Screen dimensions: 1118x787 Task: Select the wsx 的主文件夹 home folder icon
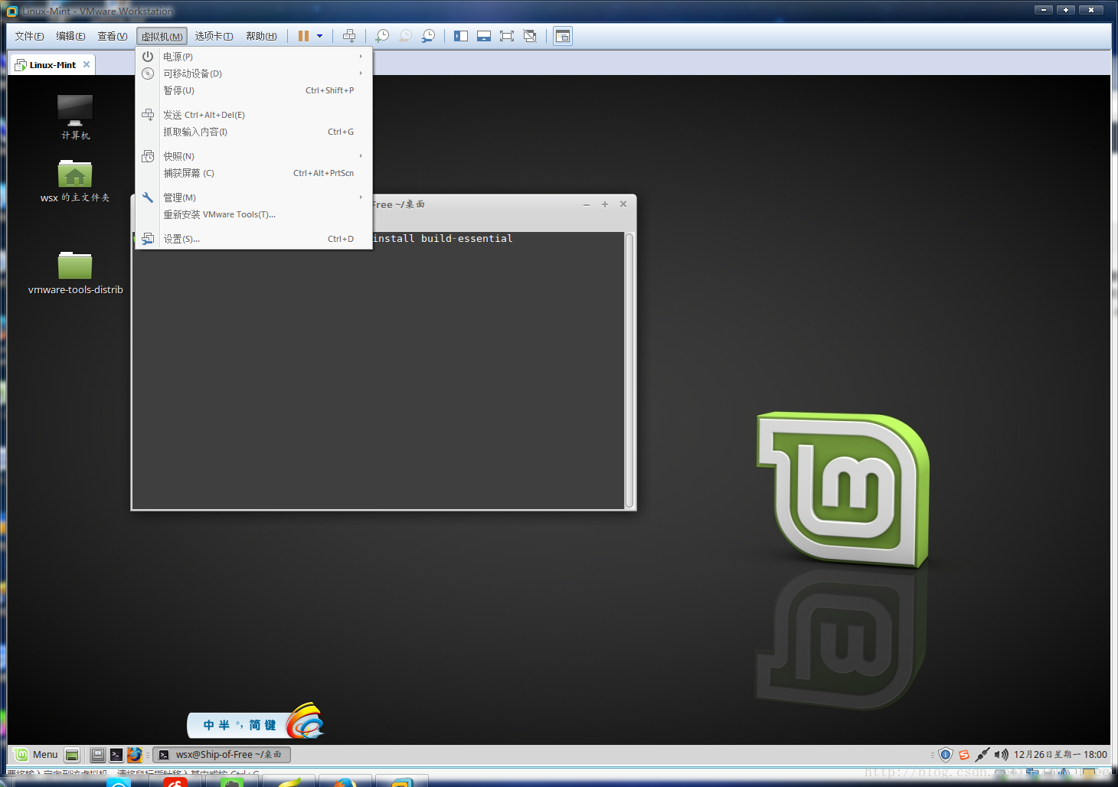pyautogui.click(x=75, y=181)
